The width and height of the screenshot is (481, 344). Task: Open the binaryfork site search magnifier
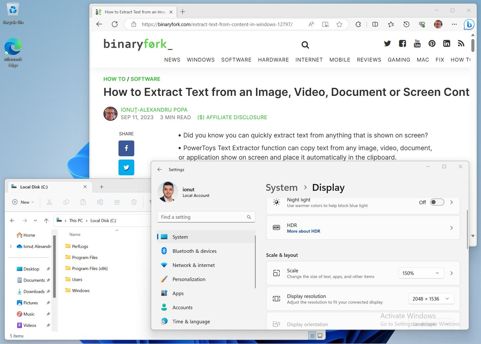point(305,45)
